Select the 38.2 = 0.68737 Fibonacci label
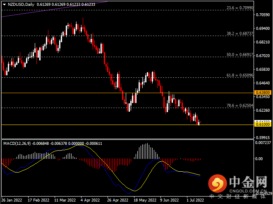Screen dimensions: 273x204 (240, 33)
